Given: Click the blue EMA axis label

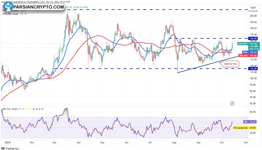Looking at the screenshot, I should pos(245,52).
